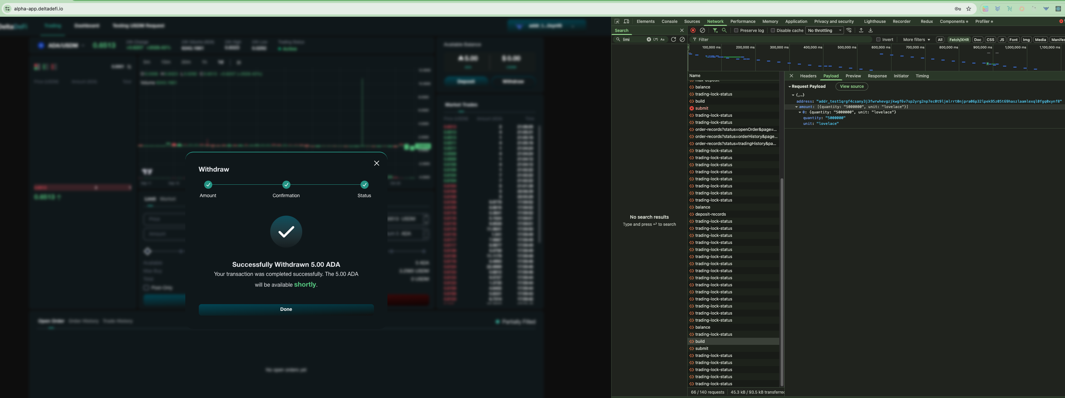Expand the More filters menu

(x=916, y=40)
